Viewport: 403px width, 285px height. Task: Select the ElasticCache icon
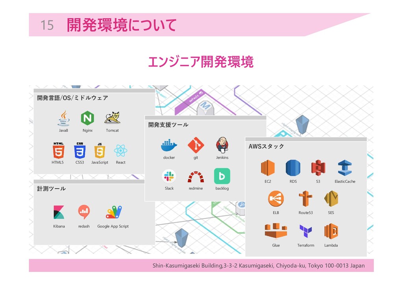pos(345,168)
